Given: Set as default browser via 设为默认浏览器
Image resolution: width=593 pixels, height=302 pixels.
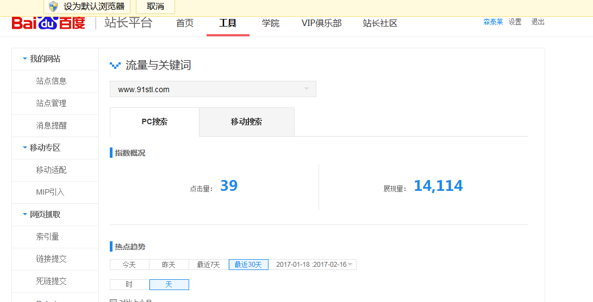Looking at the screenshot, I should tap(87, 7).
